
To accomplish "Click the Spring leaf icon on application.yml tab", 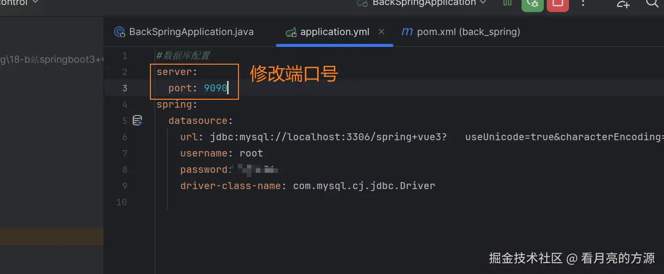I will click(291, 33).
